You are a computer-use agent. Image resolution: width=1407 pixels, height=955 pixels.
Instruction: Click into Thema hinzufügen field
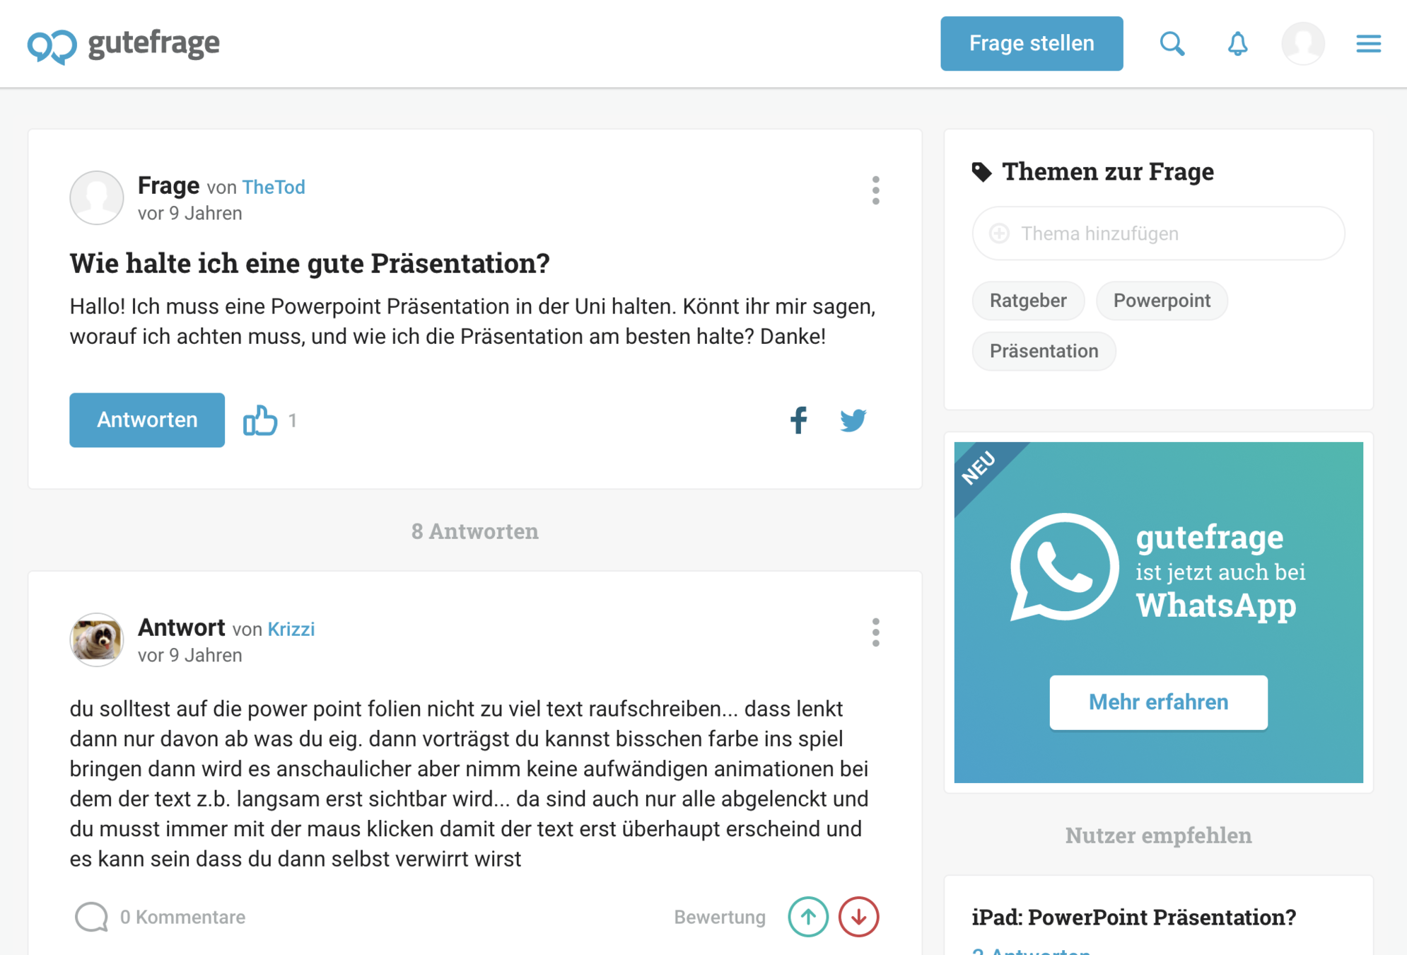click(1158, 233)
